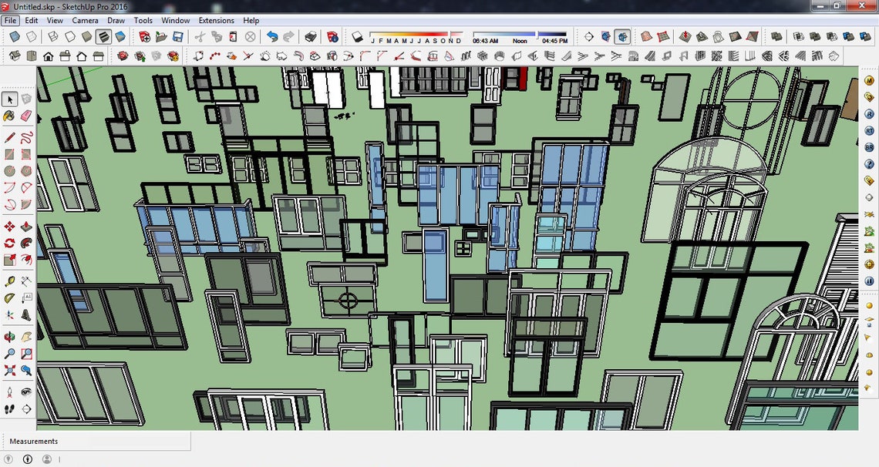Pick the Rectangle tool
Image resolution: width=879 pixels, height=467 pixels.
click(10, 155)
